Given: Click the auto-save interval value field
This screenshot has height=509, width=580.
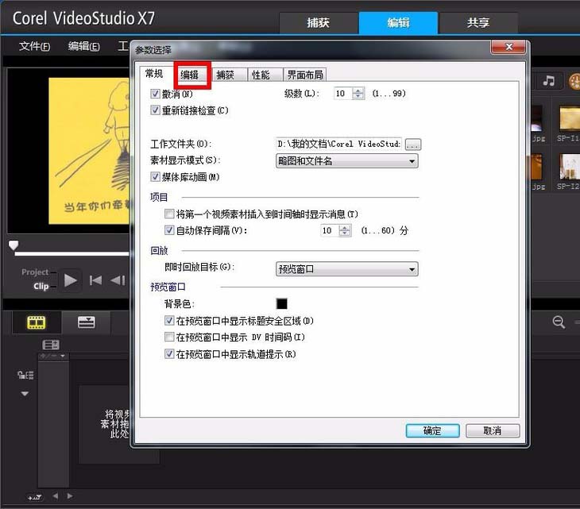Looking at the screenshot, I should [x=330, y=230].
